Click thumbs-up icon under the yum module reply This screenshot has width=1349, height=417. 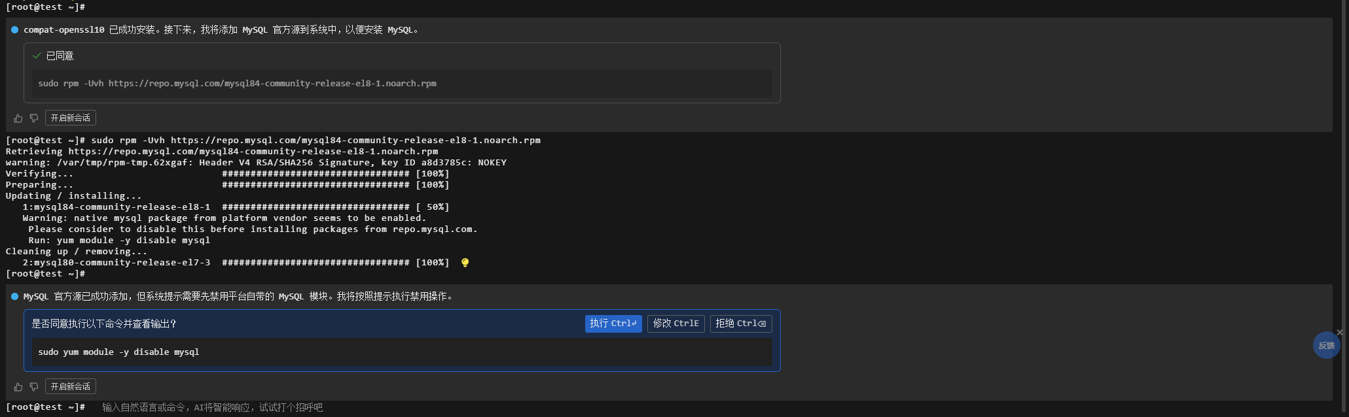pyautogui.click(x=18, y=387)
